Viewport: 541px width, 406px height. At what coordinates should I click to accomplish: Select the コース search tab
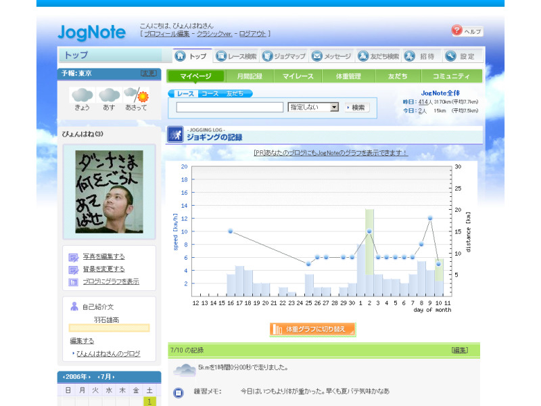click(210, 93)
